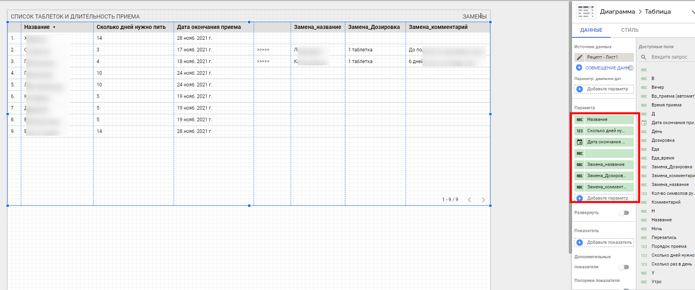The width and height of the screenshot is (695, 290).
Task: Click the plus icon beside СОВМЕЩЕНИЕ ДАННЫХ
Action: (x=579, y=68)
